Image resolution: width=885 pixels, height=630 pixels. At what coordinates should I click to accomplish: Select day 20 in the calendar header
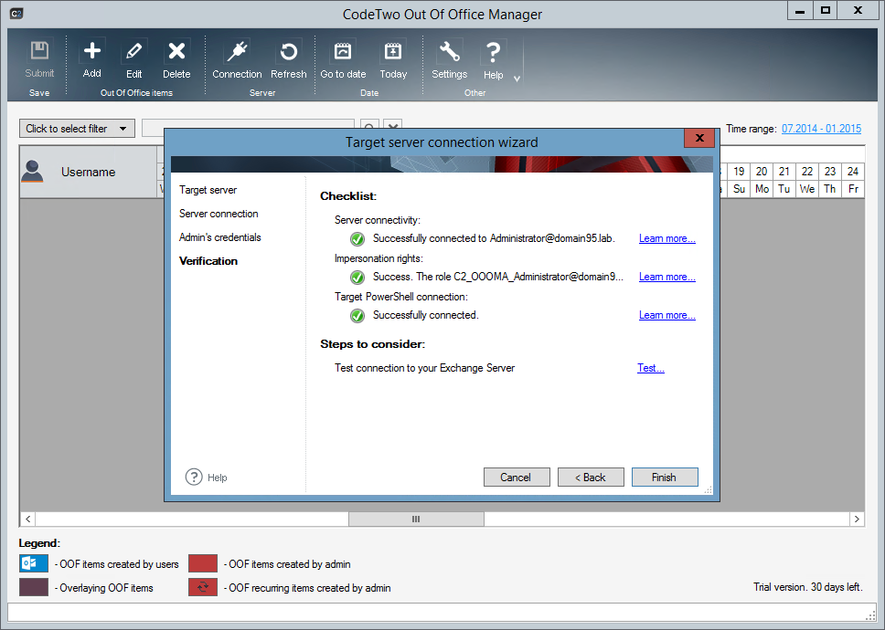[x=762, y=172]
